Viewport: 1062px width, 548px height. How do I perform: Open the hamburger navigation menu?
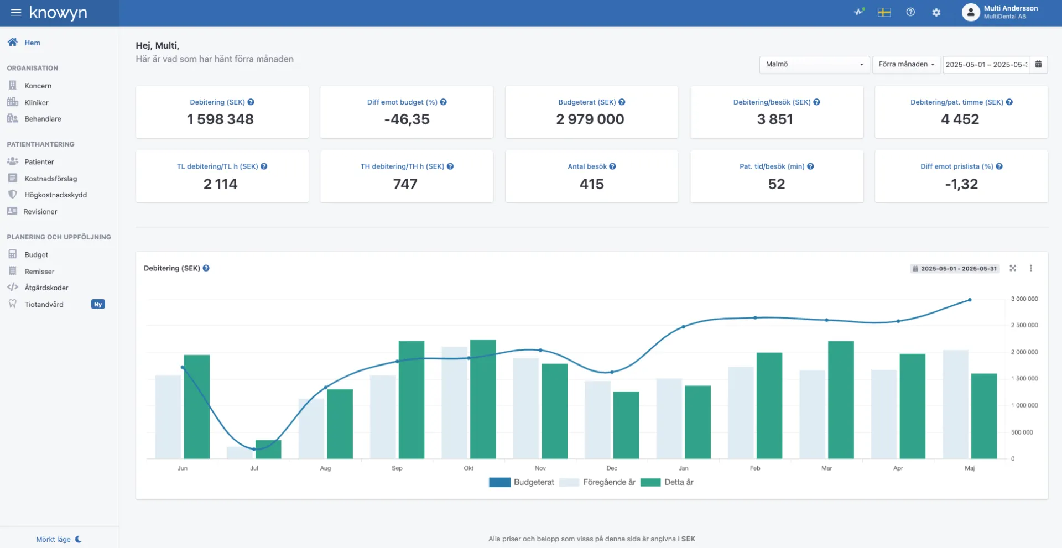(x=16, y=12)
